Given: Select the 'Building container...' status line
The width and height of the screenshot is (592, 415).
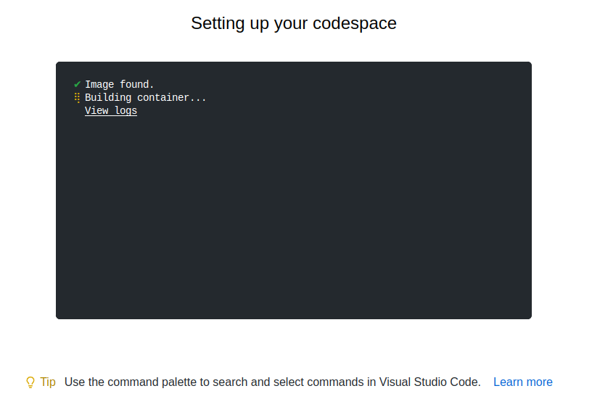Looking at the screenshot, I should pyautogui.click(x=145, y=97).
